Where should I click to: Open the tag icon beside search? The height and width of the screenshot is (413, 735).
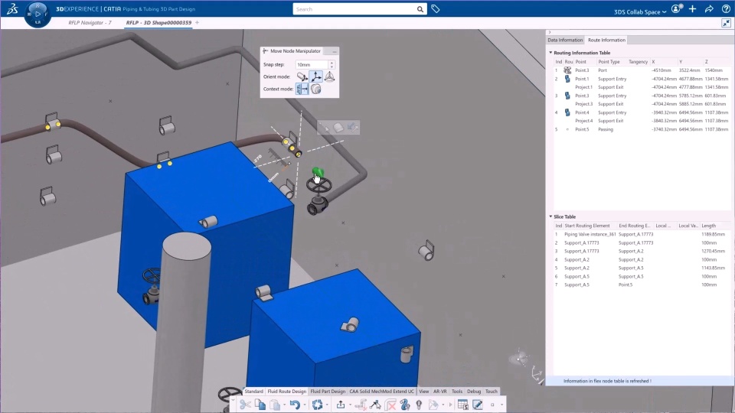coord(436,9)
